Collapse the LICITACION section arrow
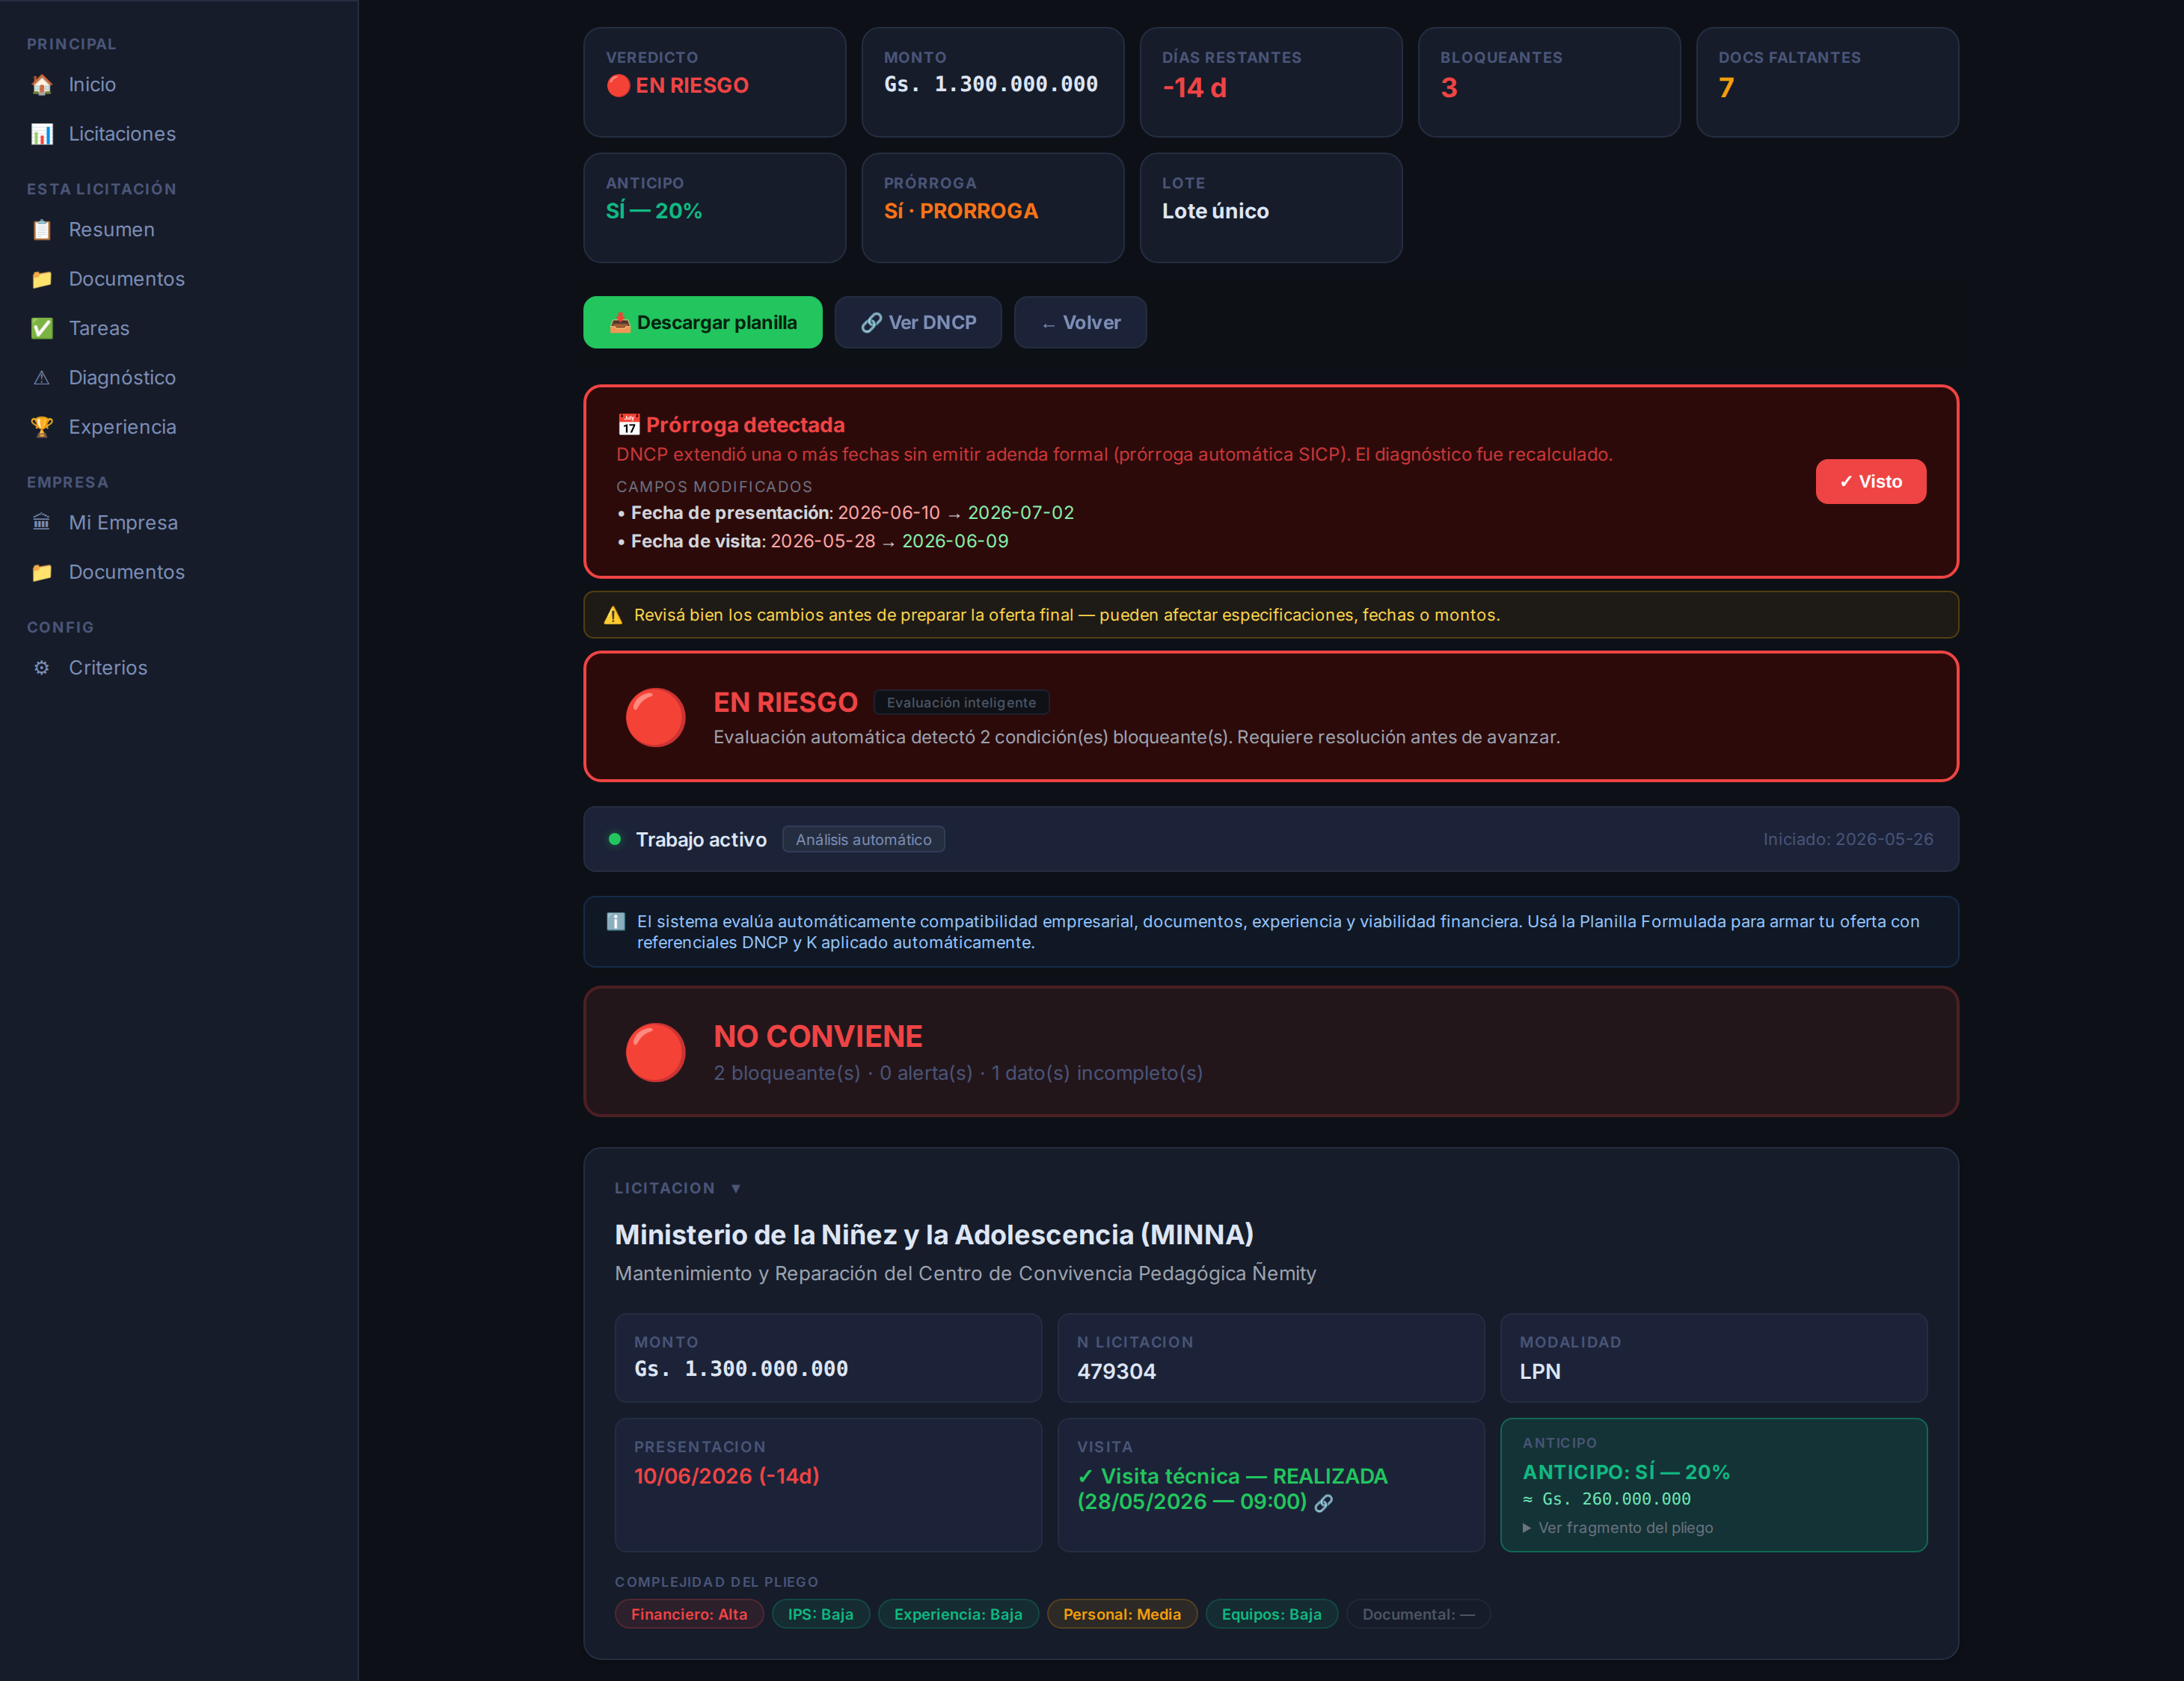2184x1681 pixels. (x=736, y=1188)
